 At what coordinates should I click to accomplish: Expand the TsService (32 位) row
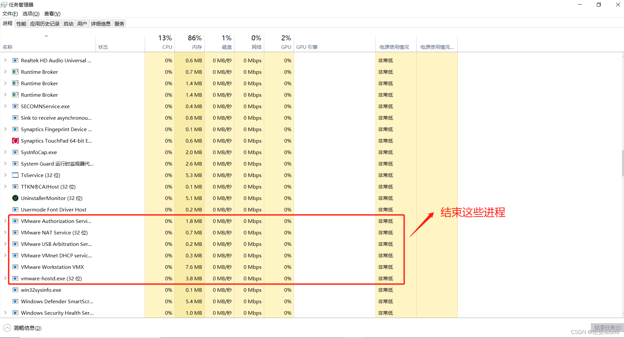[x=5, y=175]
